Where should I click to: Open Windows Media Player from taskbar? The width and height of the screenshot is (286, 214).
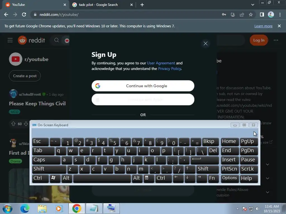(x=59, y=208)
